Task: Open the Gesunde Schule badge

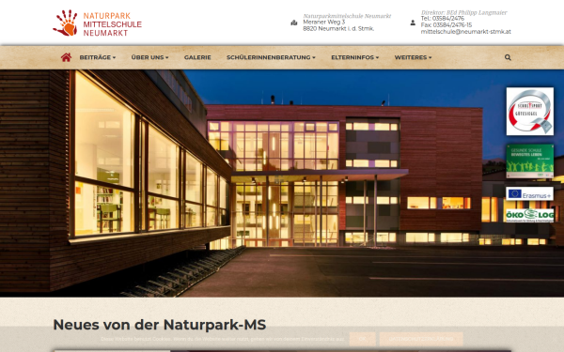Action: point(530,161)
